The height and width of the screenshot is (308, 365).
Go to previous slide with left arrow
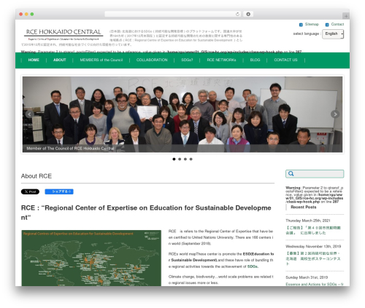(29, 114)
